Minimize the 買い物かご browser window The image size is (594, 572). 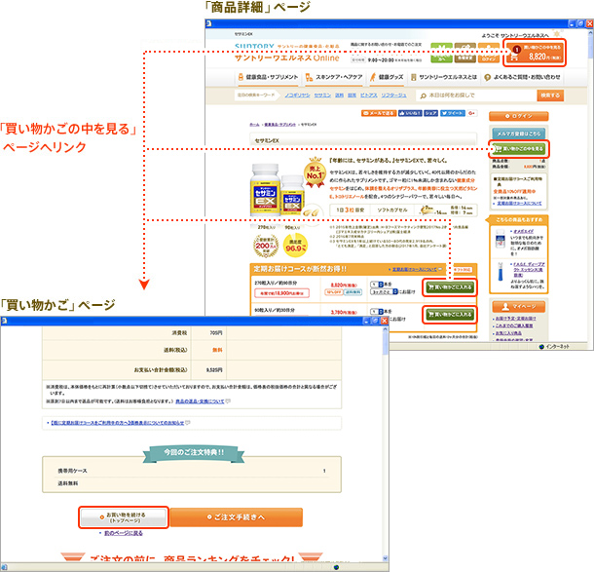click(366, 321)
